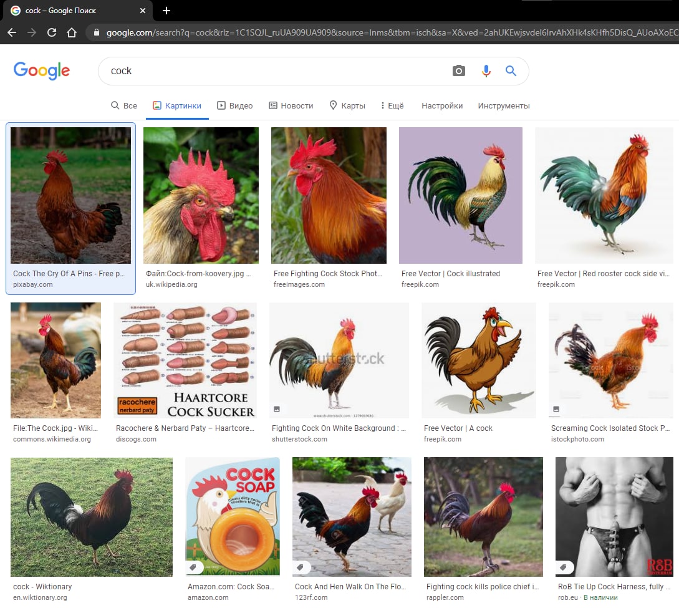This screenshot has width=679, height=608.
Task: Click the discogs.com source text
Action: 136,439
